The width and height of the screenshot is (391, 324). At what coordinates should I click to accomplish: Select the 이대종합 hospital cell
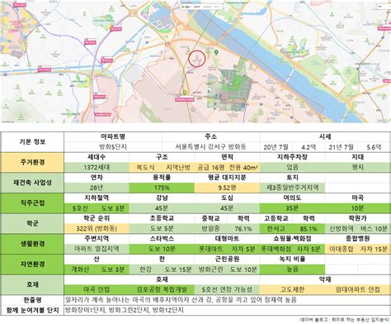tap(342, 249)
